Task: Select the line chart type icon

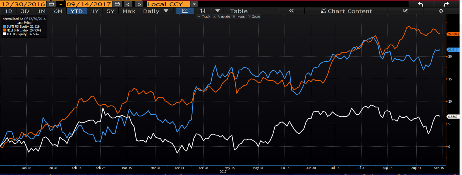Action: (185, 11)
